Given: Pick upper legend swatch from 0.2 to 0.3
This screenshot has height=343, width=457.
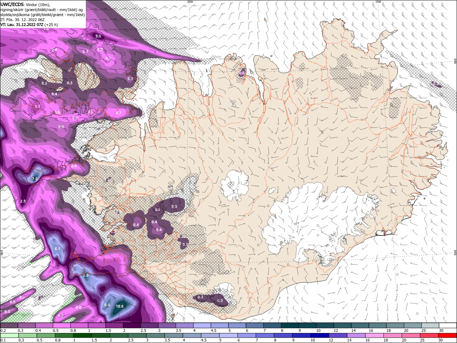Looking at the screenshot, I should pyautogui.click(x=9, y=325).
